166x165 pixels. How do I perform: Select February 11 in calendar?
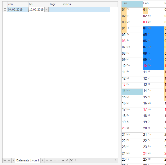coord(153,72)
